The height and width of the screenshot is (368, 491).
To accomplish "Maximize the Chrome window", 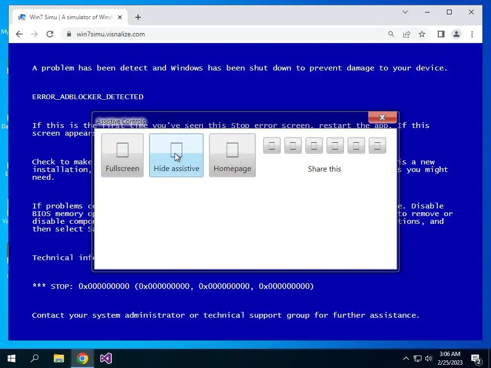I will click(449, 12).
